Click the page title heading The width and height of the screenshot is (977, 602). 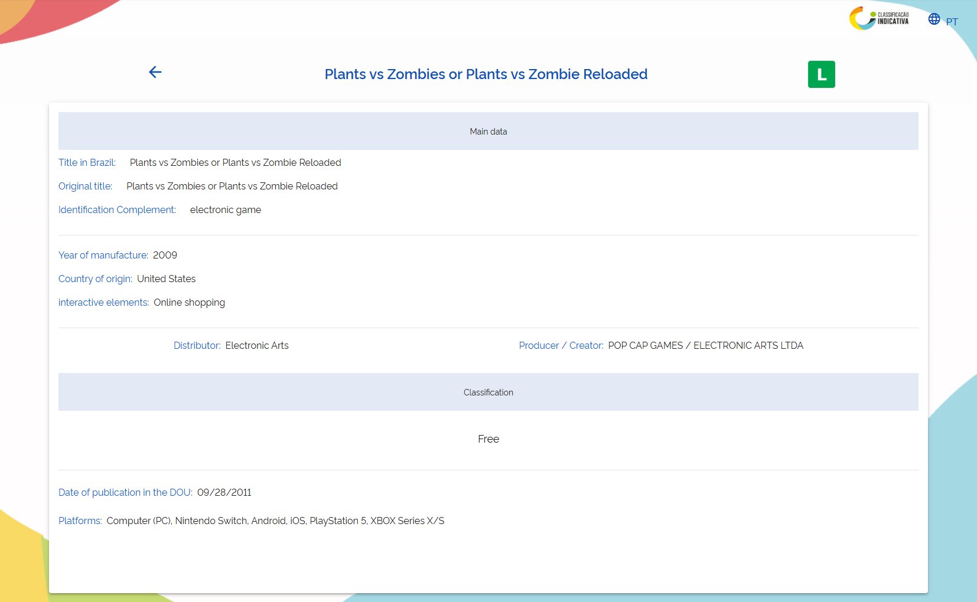[486, 74]
